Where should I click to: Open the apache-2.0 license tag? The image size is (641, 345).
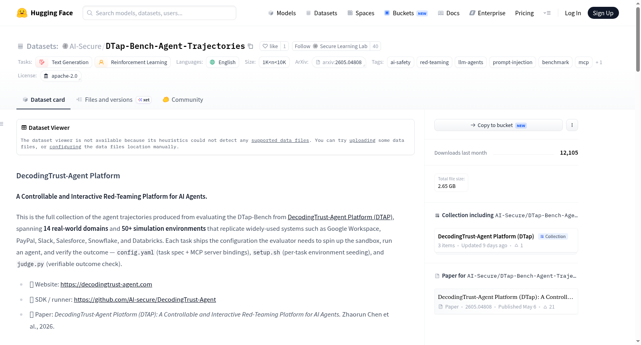pyautogui.click(x=60, y=76)
